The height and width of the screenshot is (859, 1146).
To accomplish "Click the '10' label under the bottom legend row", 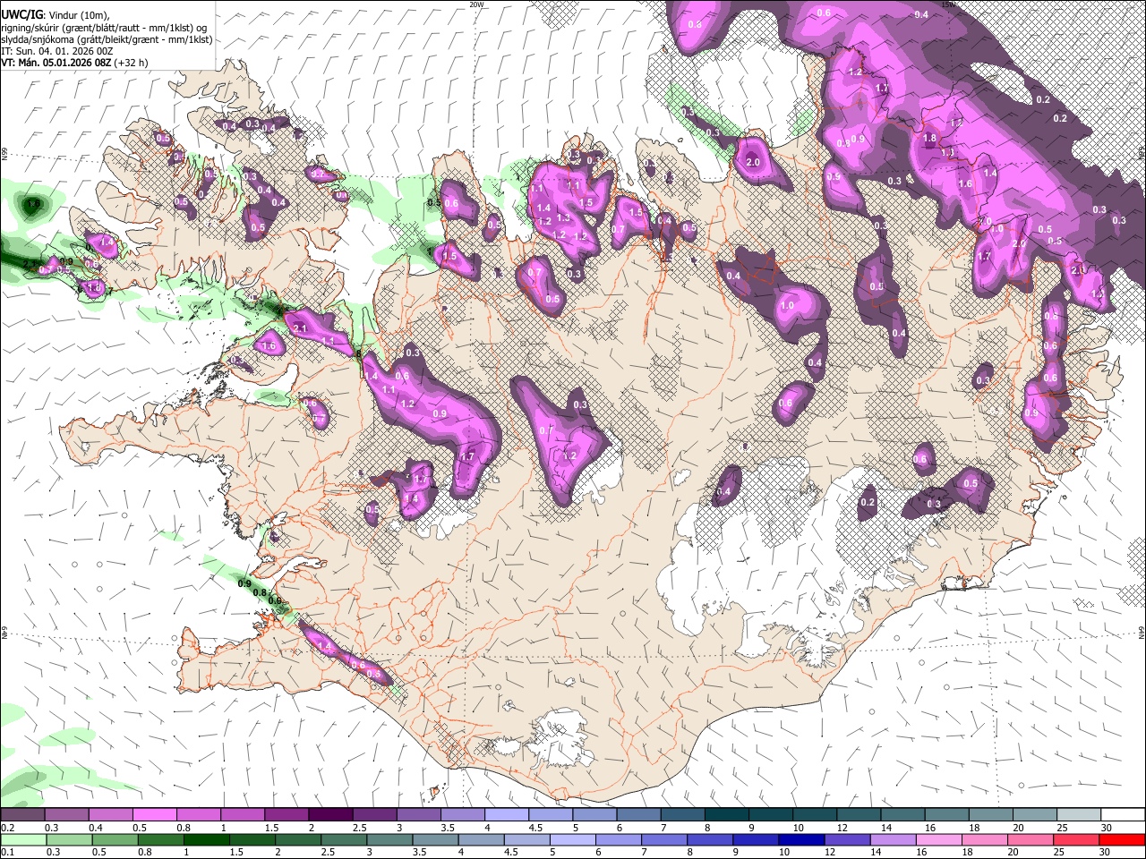I will (x=783, y=853).
